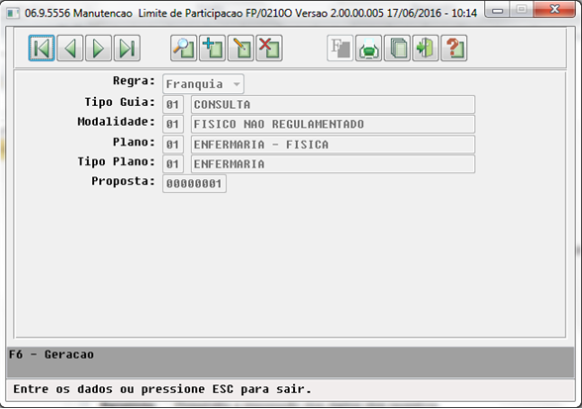Open the search record magnifier tool
582x409 pixels.
pyautogui.click(x=184, y=48)
